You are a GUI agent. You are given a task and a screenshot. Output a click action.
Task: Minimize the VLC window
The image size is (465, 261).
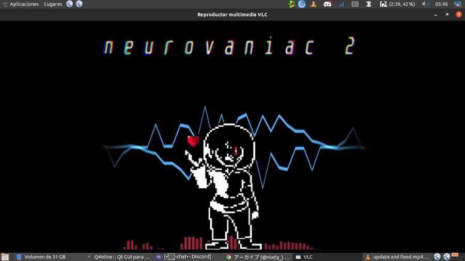[x=436, y=14]
